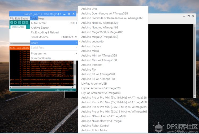Screen dimensions: 199x134
Task: Click the Save sketch icon in toolbar
Action: 27,23
